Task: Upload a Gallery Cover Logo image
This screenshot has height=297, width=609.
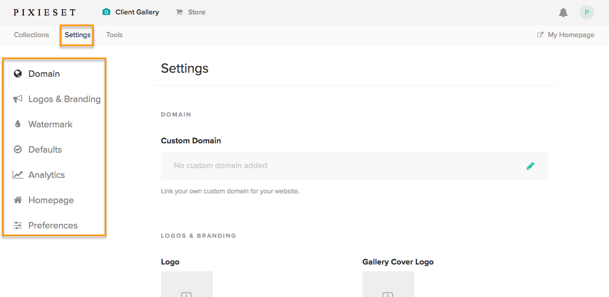Action: coord(388,284)
